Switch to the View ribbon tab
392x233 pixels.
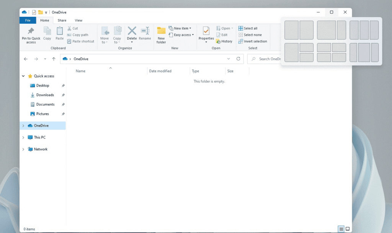[x=78, y=21]
